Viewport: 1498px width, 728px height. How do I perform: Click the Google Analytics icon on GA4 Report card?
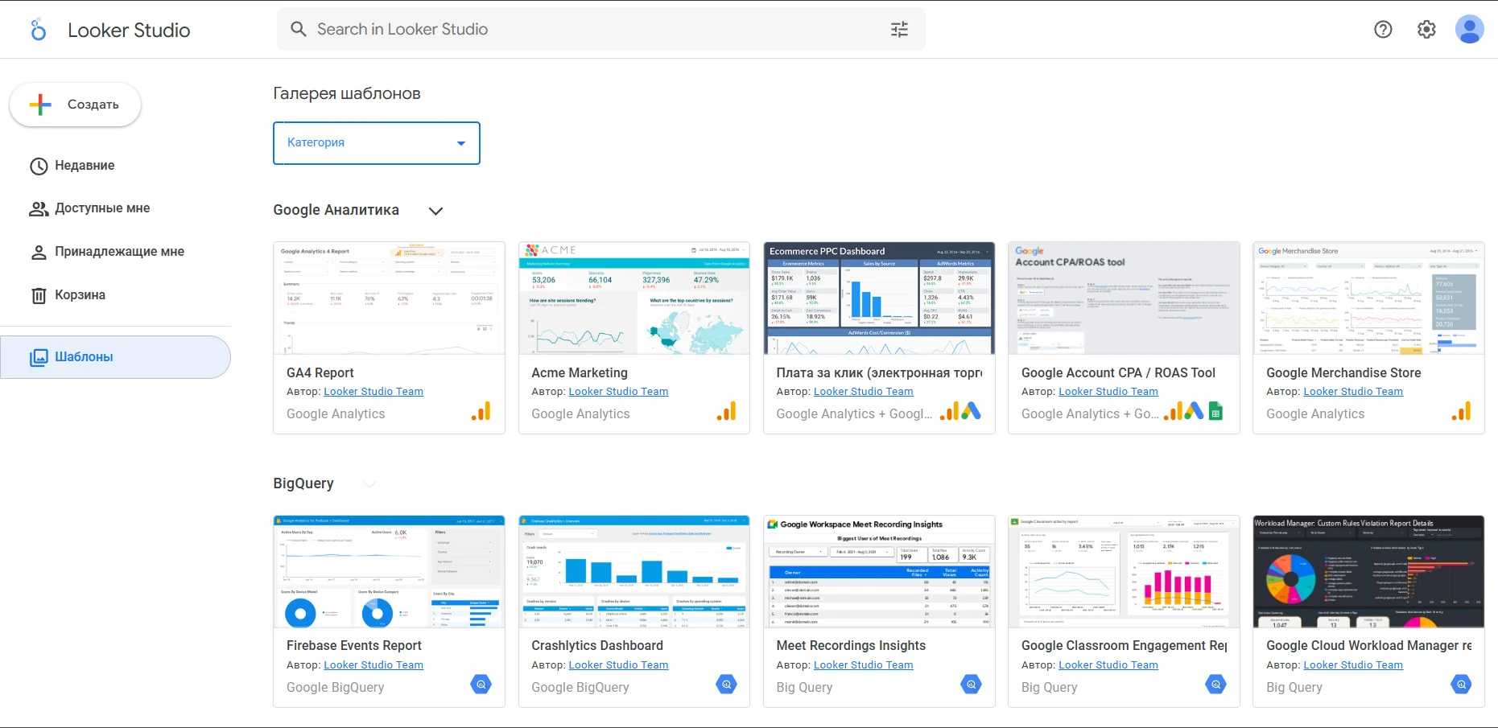(x=481, y=412)
